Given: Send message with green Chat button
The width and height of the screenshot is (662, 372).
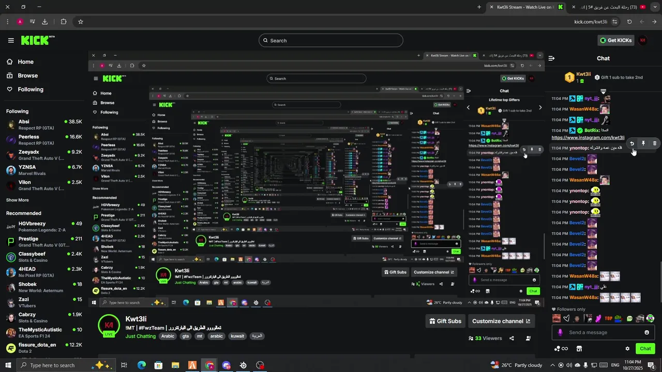Looking at the screenshot, I should point(645,349).
